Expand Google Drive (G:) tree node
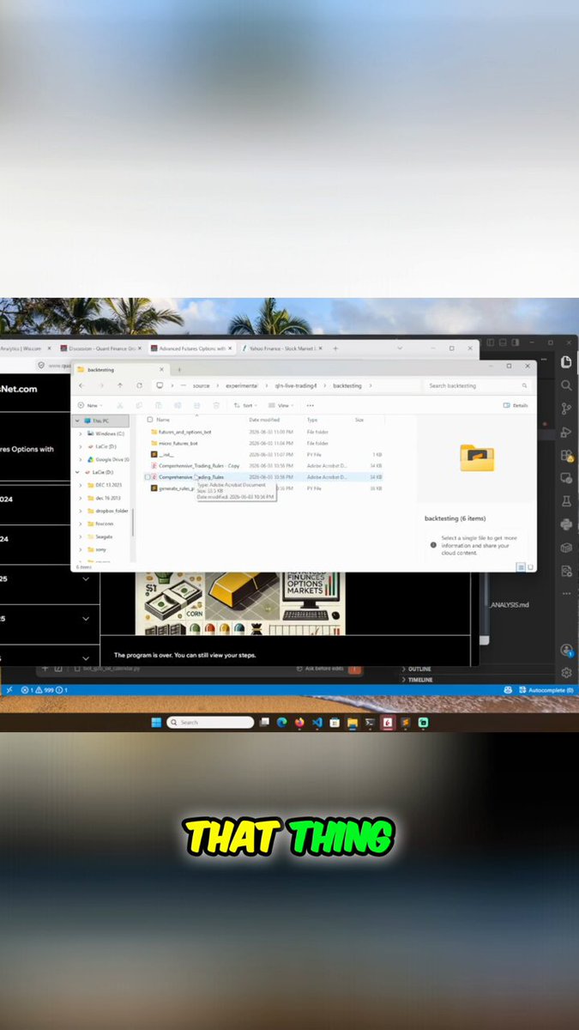 [x=81, y=459]
